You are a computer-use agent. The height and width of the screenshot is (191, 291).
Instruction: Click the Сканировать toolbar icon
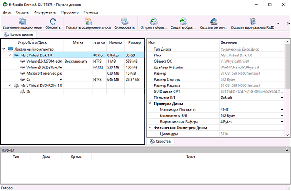tap(124, 21)
